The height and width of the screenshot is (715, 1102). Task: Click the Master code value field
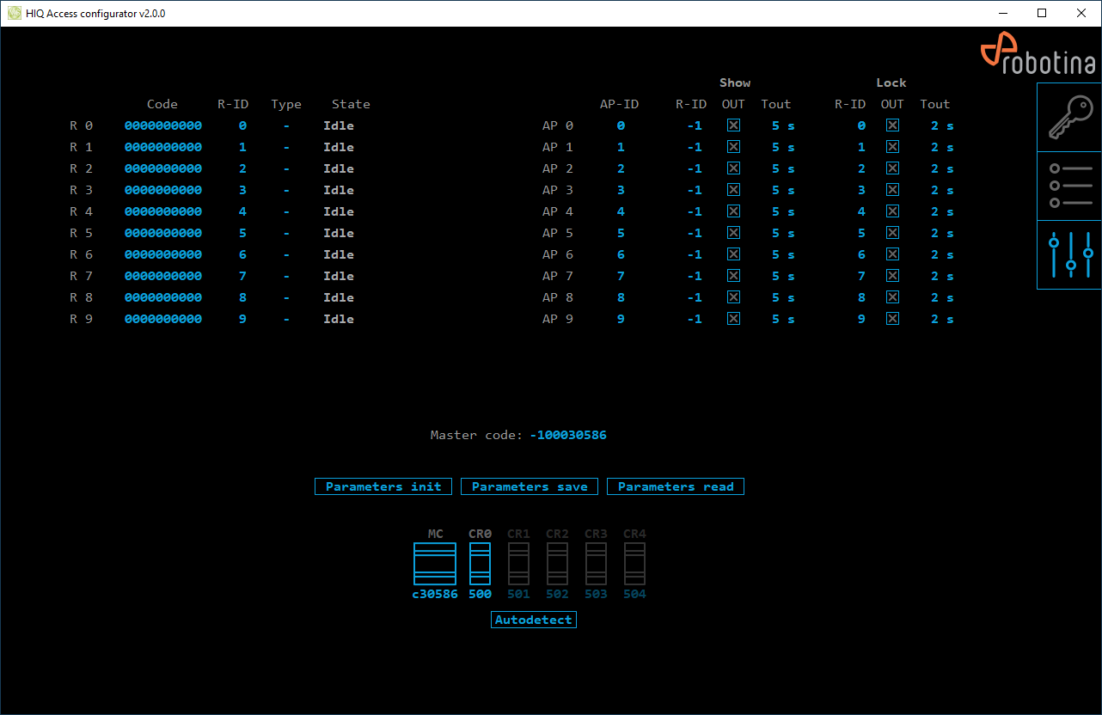tap(568, 435)
